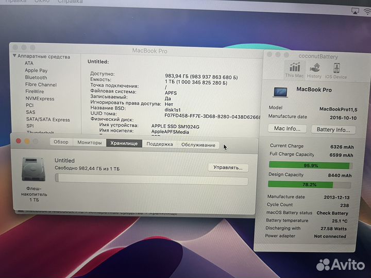This screenshot has height=278, width=371.
Task: Click the 25.1 °C battery temperature
Action: [340, 221]
